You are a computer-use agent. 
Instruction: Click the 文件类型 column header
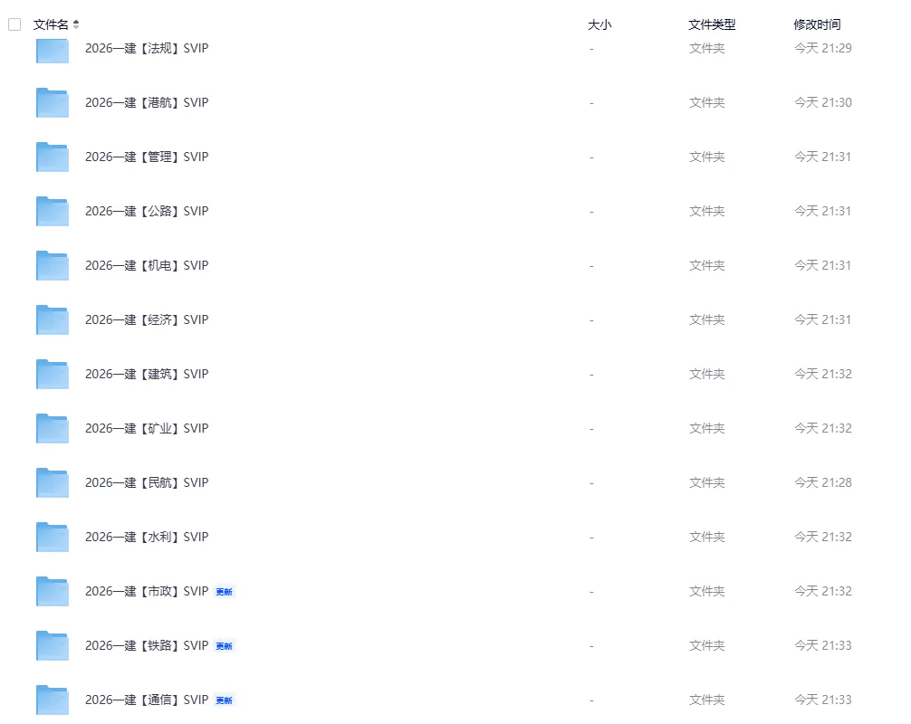click(x=712, y=24)
